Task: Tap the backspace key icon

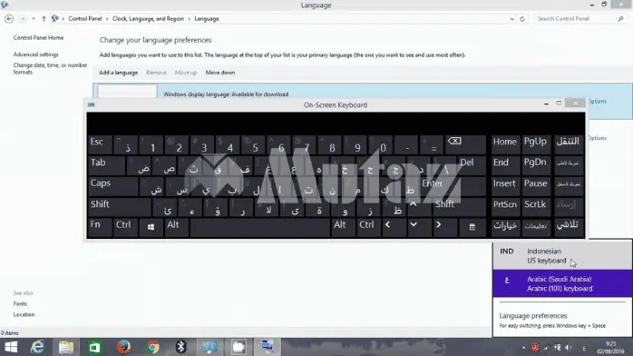Action: [x=465, y=144]
